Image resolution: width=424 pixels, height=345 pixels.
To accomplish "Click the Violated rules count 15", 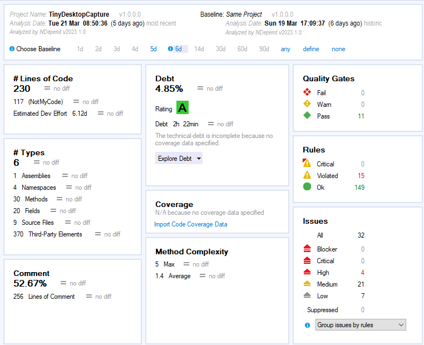I will pos(361,176).
